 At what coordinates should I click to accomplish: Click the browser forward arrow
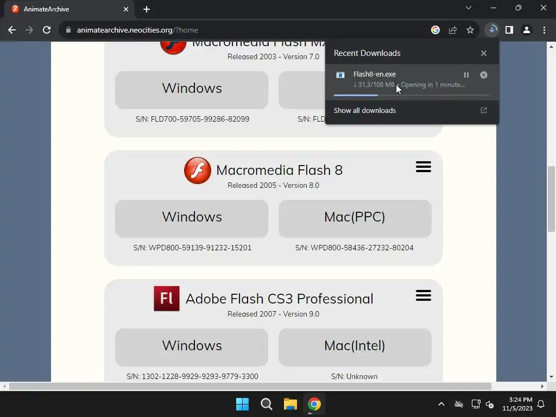(29, 30)
